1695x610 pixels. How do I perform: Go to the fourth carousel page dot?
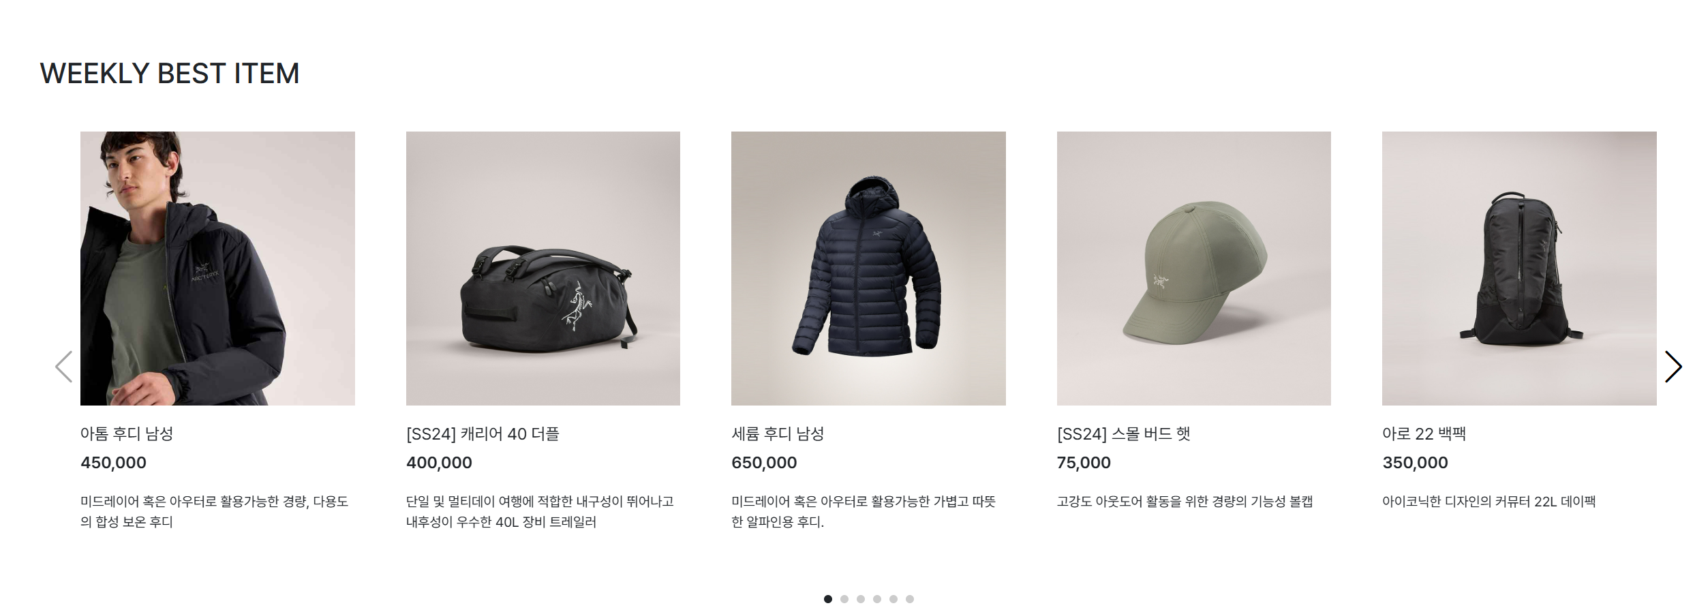point(877,599)
